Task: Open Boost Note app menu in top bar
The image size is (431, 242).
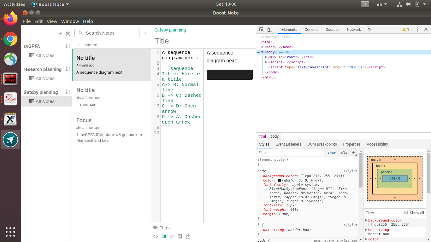Action: point(50,4)
